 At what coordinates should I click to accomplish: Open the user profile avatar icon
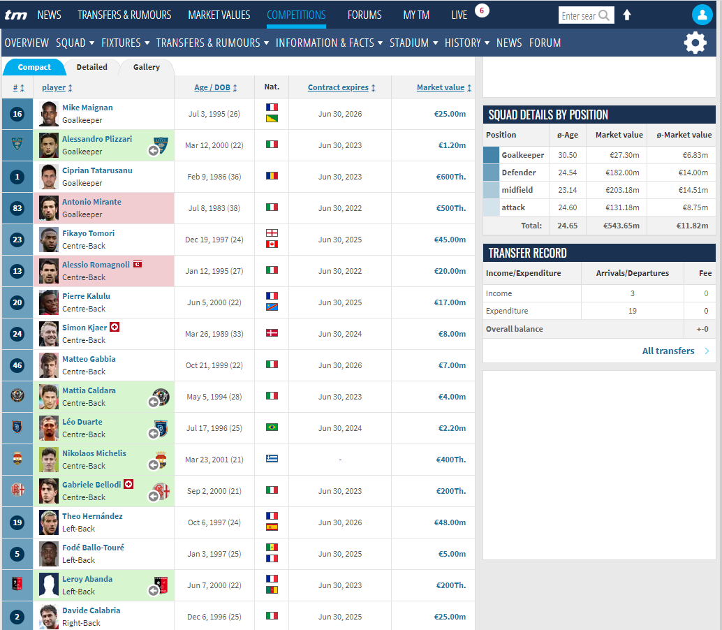(702, 15)
